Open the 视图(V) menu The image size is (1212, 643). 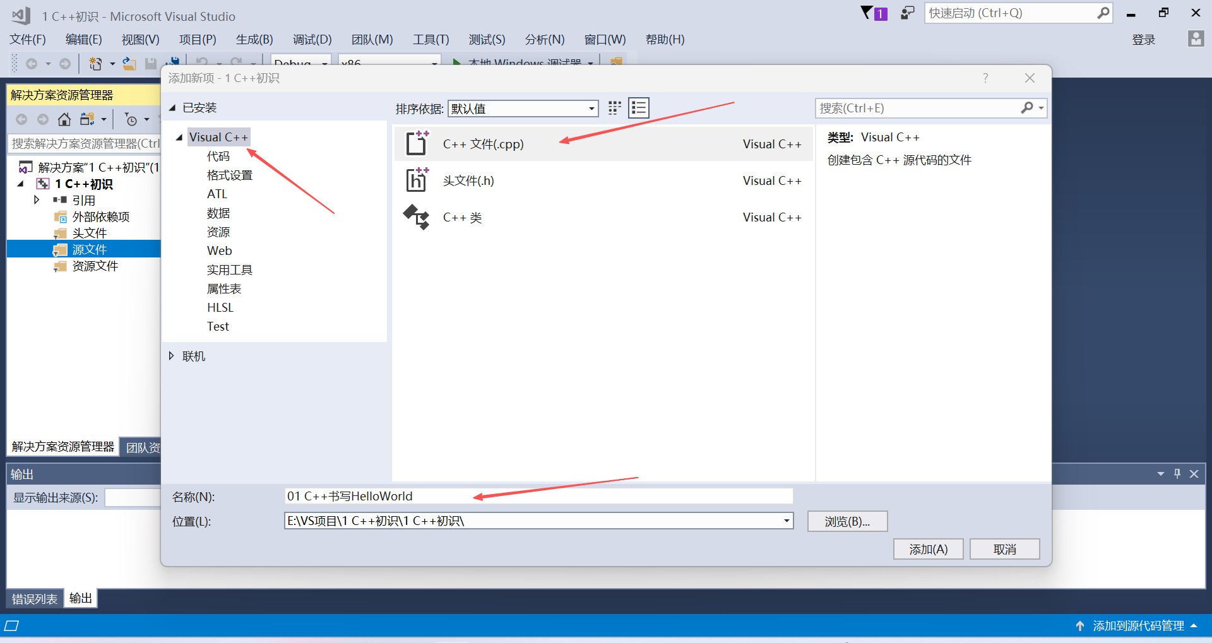(140, 40)
